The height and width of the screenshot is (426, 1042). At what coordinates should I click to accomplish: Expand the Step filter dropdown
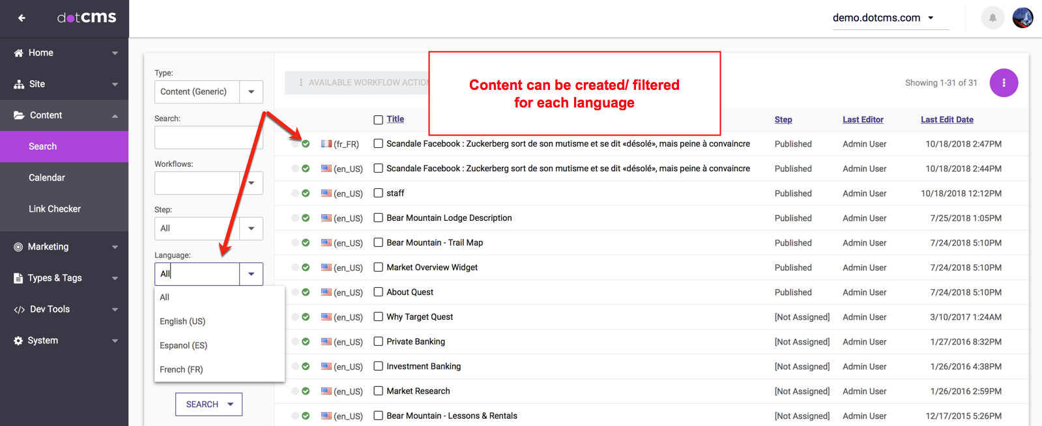click(x=251, y=229)
